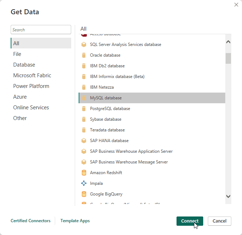
Task: Select Teradata database entry
Action: (x=152, y=130)
